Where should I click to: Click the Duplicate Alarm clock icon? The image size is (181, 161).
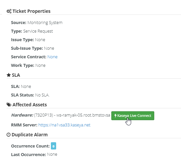pos(9,135)
